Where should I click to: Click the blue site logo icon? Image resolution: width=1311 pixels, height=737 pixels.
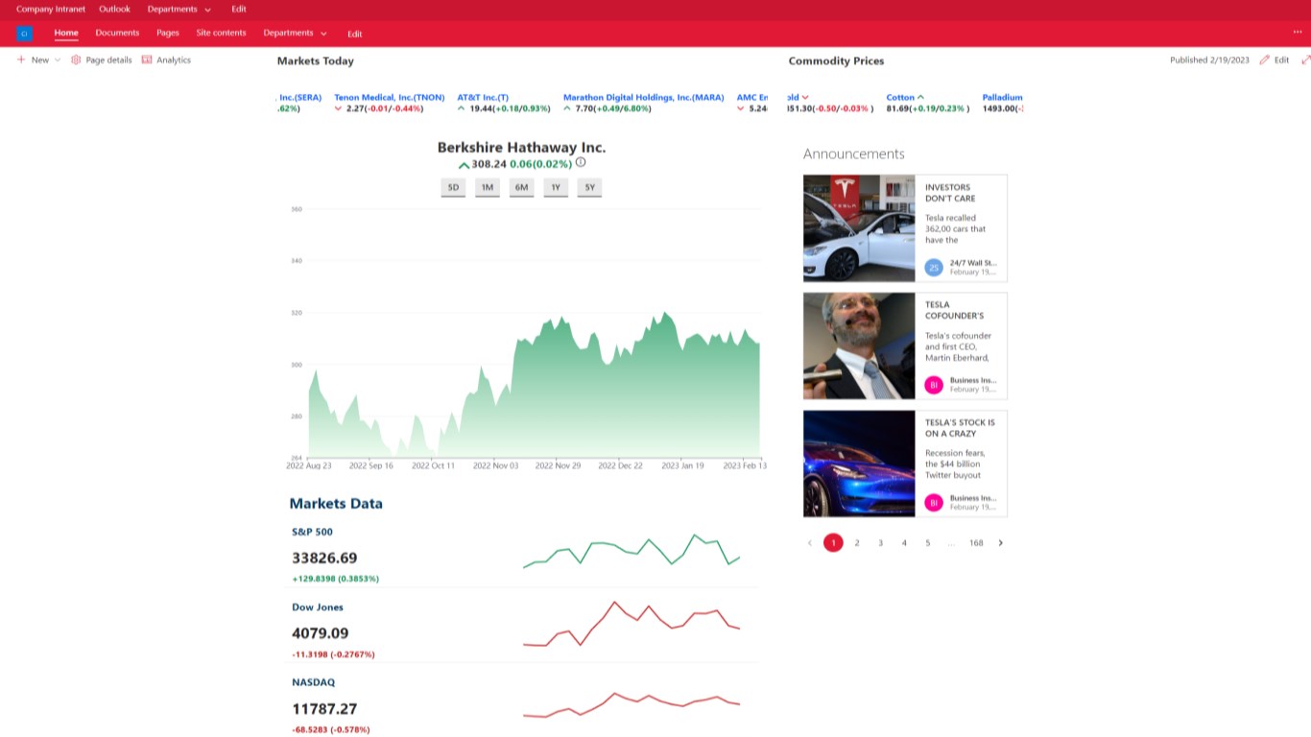pyautogui.click(x=24, y=34)
